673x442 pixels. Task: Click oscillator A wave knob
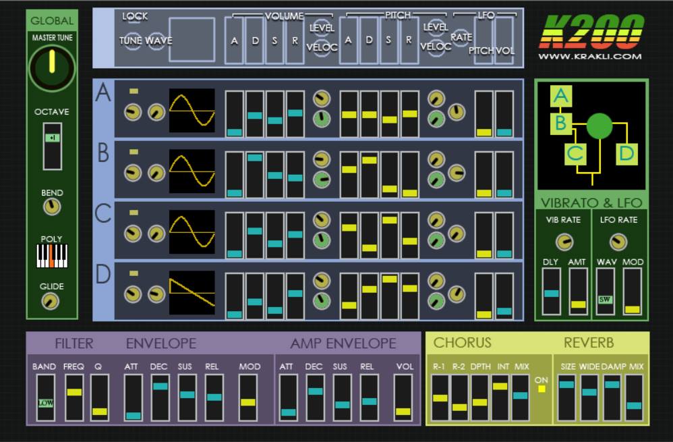coord(156,113)
